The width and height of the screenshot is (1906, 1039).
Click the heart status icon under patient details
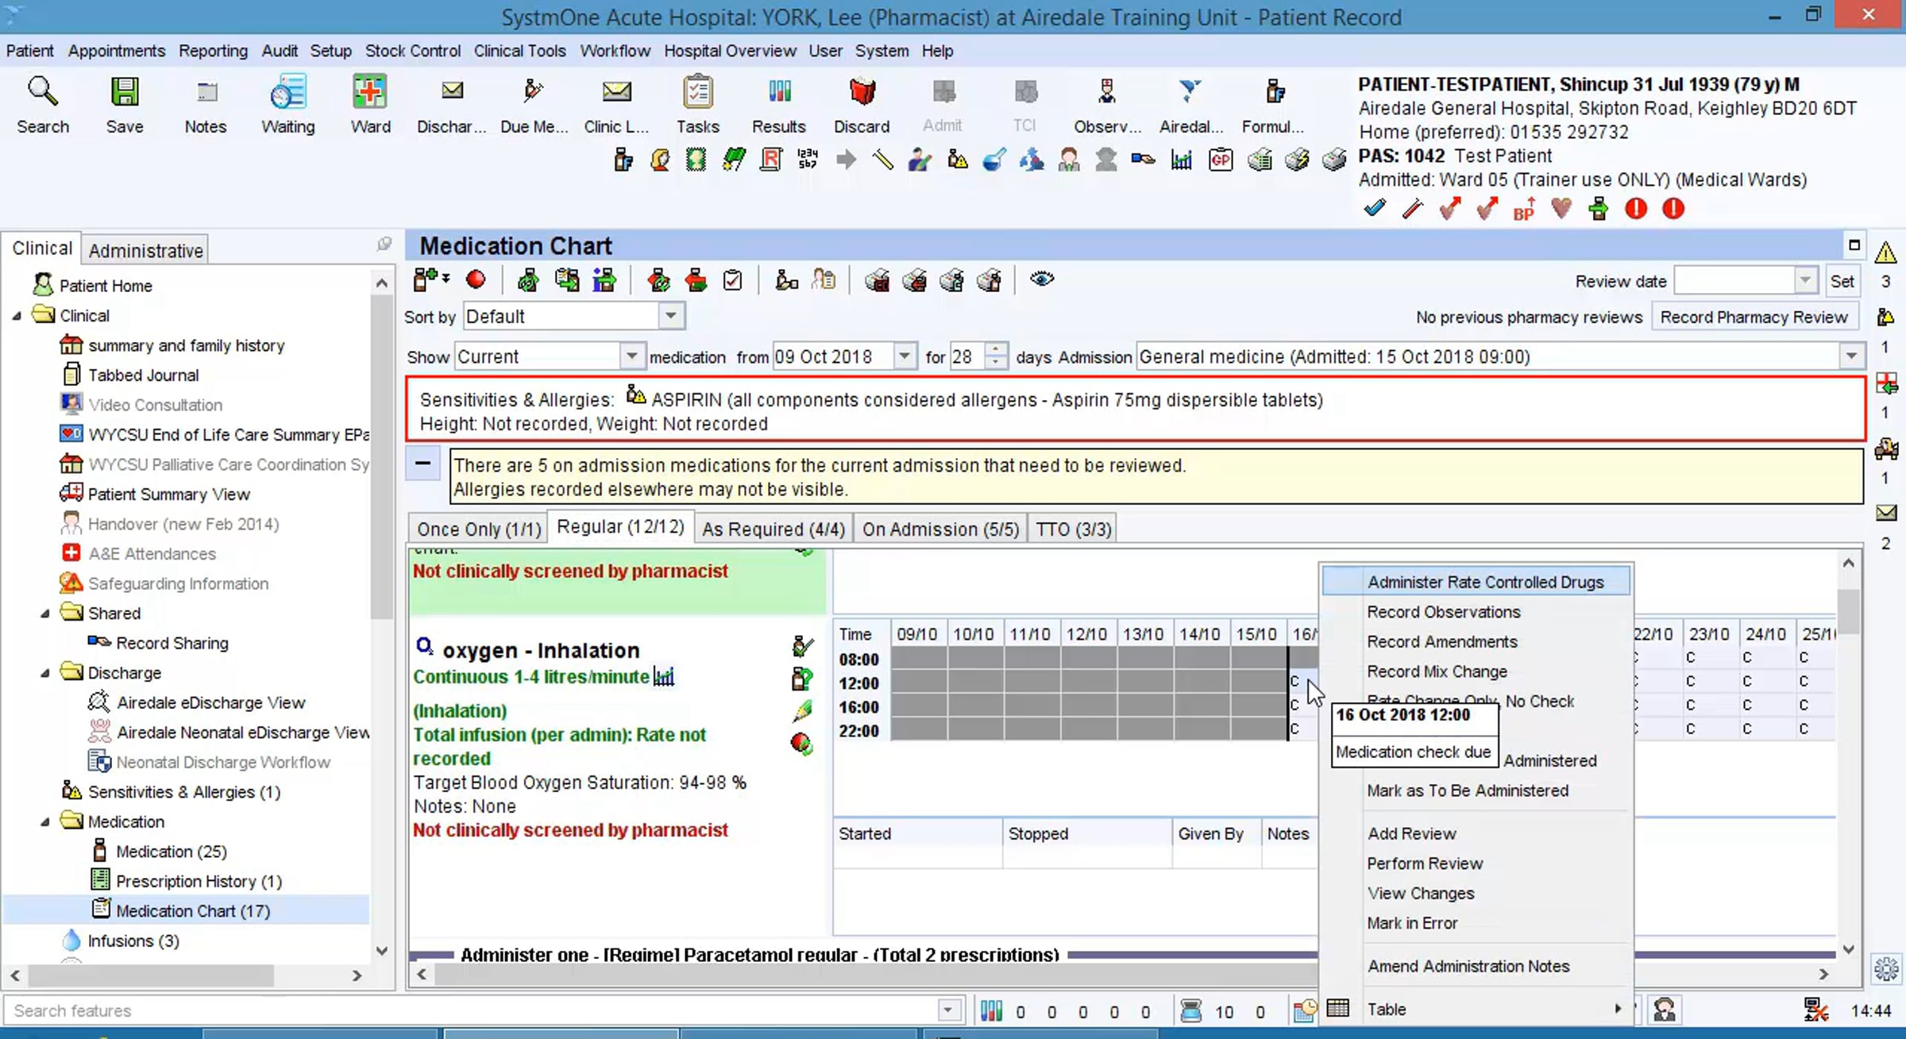coord(1561,209)
